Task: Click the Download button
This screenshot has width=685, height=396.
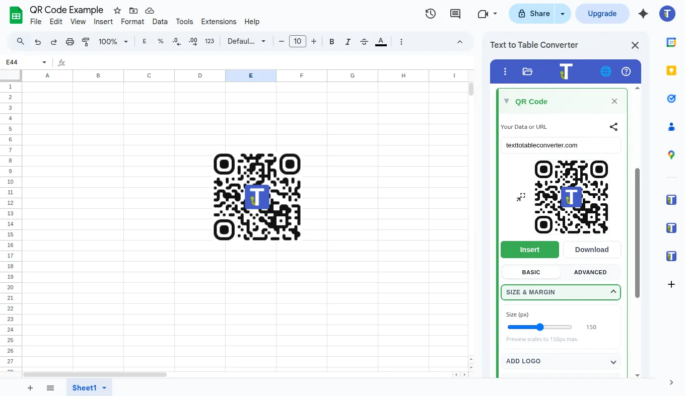Action: point(592,250)
